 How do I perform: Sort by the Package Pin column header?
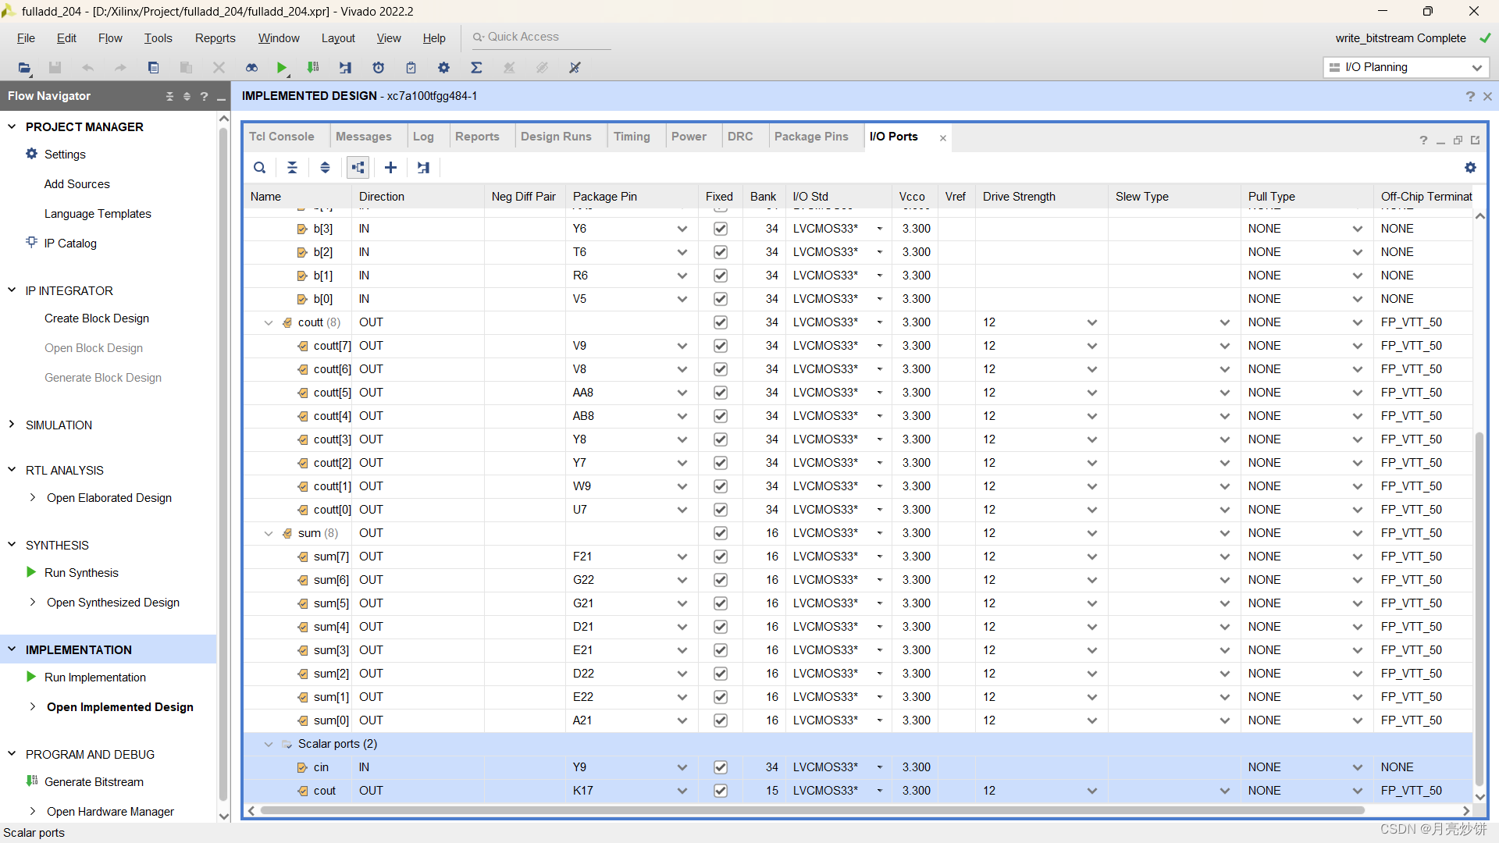605,196
